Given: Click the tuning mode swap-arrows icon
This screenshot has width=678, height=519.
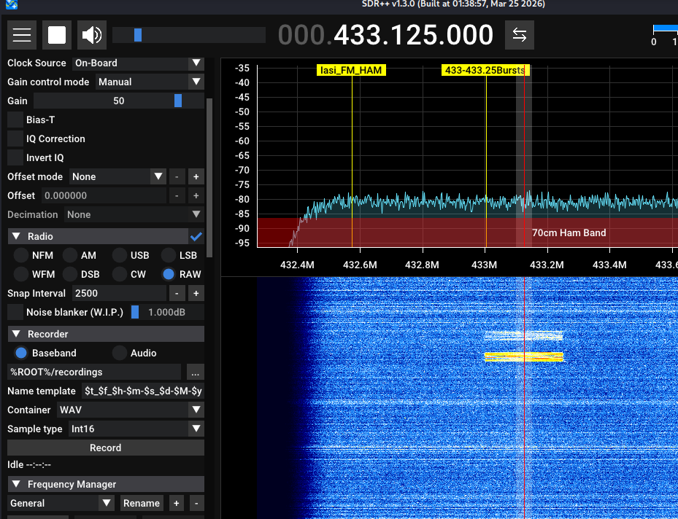Looking at the screenshot, I should tap(520, 34).
